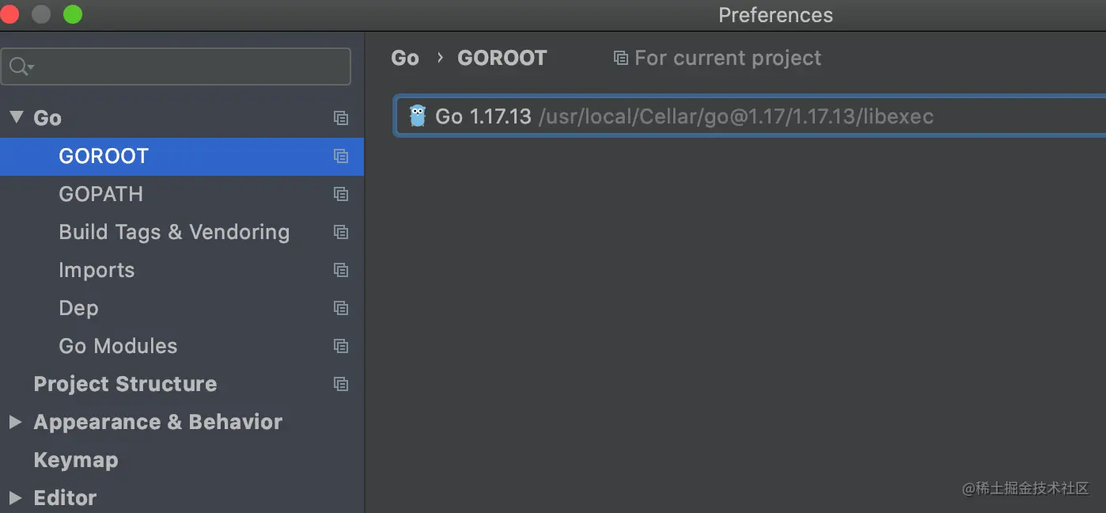Image resolution: width=1106 pixels, height=513 pixels.
Task: Click project-level icon beside Go Modules
Action: point(341,346)
